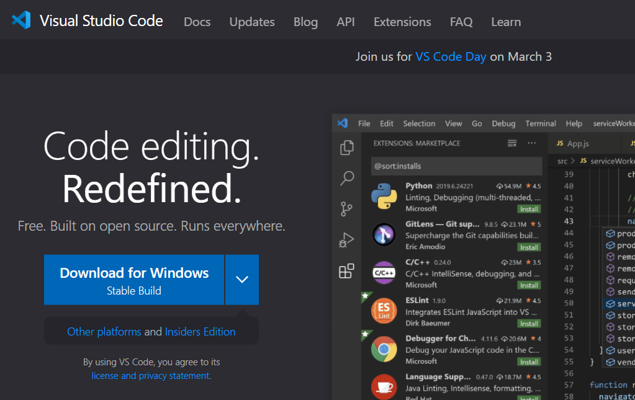Open the Go menu in editor
This screenshot has height=400, width=635.
point(477,123)
